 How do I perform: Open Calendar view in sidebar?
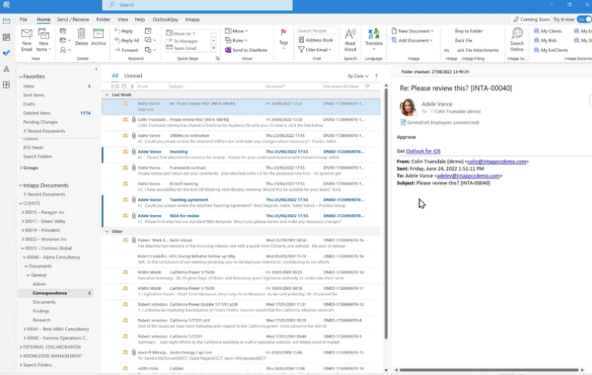point(7,37)
